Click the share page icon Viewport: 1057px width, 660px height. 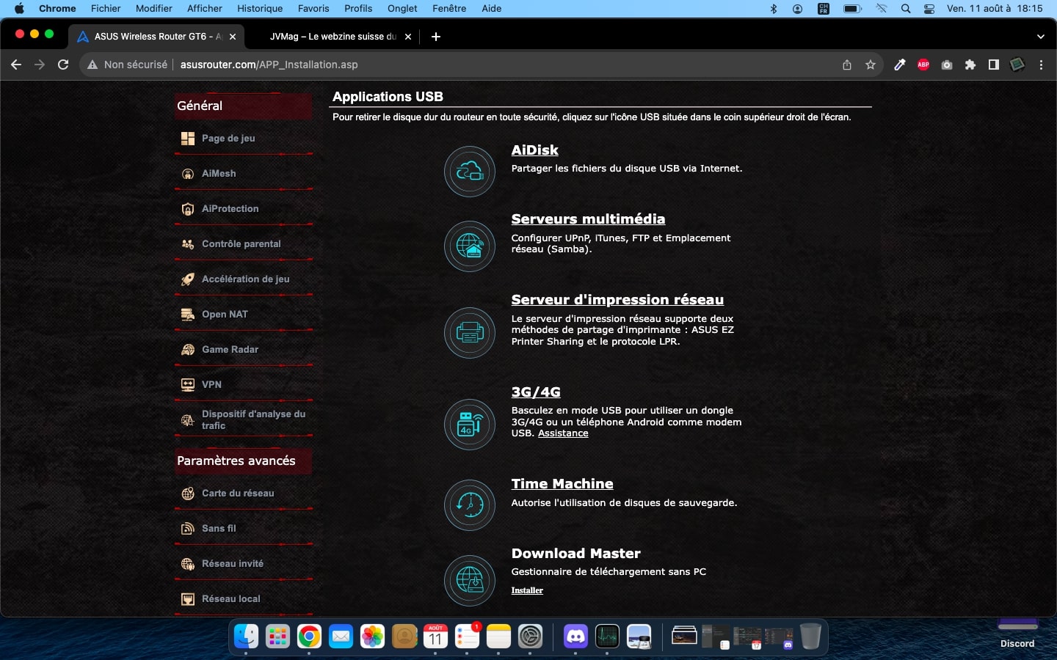point(847,65)
